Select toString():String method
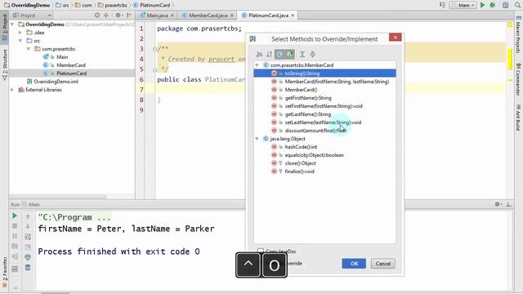The width and height of the screenshot is (523, 294). [324, 73]
